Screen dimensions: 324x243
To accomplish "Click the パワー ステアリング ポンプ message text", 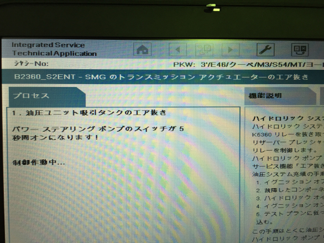I will [98, 129].
